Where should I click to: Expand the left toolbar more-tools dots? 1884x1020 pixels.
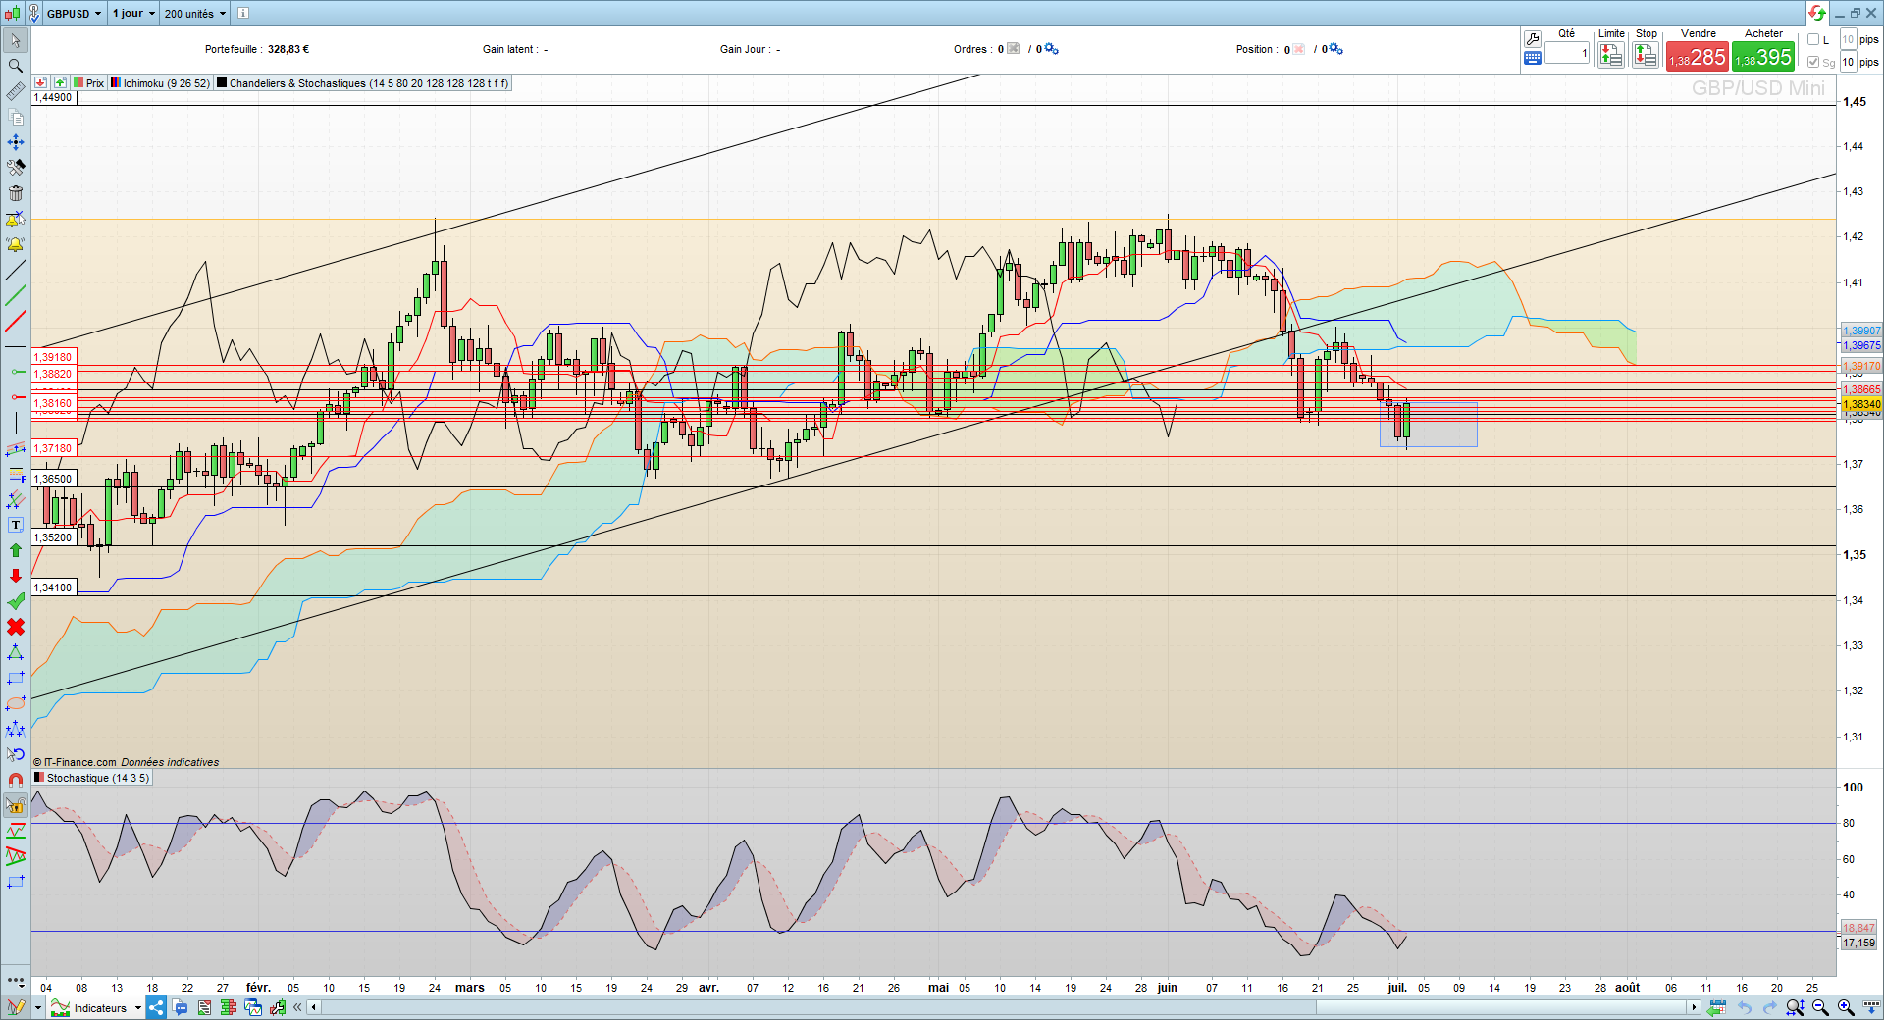coord(16,980)
